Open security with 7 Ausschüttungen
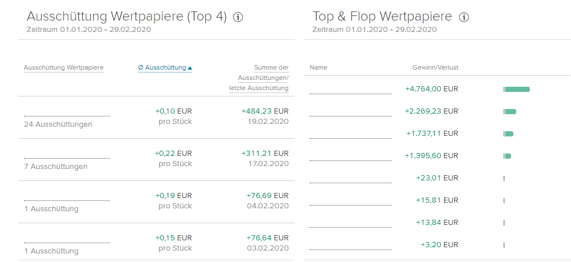Viewport: 571px width, 262px height. (67, 155)
